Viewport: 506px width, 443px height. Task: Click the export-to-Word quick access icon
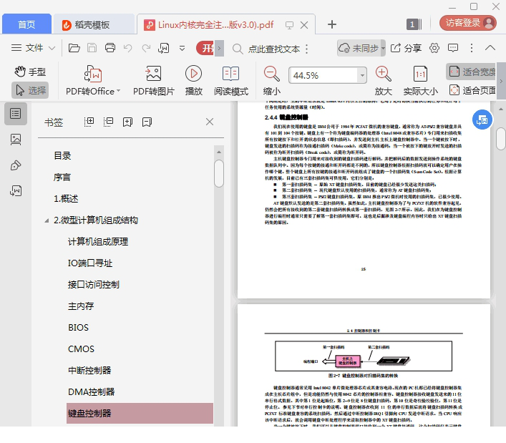point(164,48)
